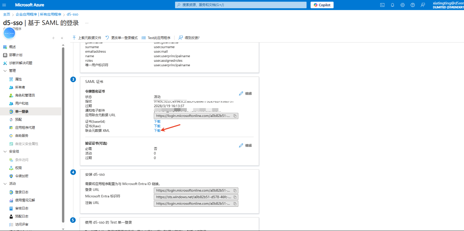Open 应用程序代理
464x231 pixels.
(x=25, y=128)
